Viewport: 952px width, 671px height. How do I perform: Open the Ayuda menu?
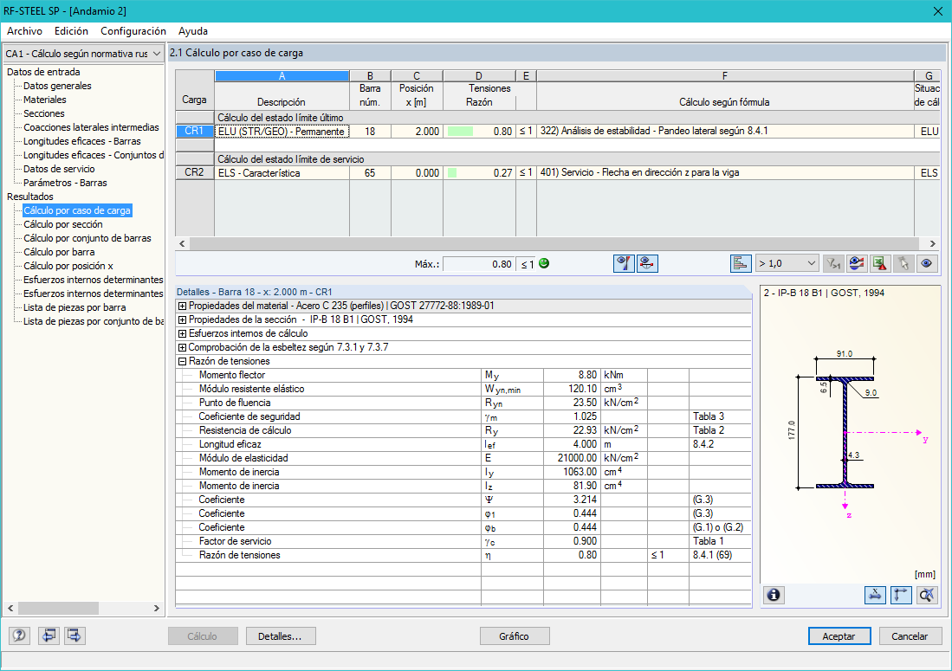(193, 31)
